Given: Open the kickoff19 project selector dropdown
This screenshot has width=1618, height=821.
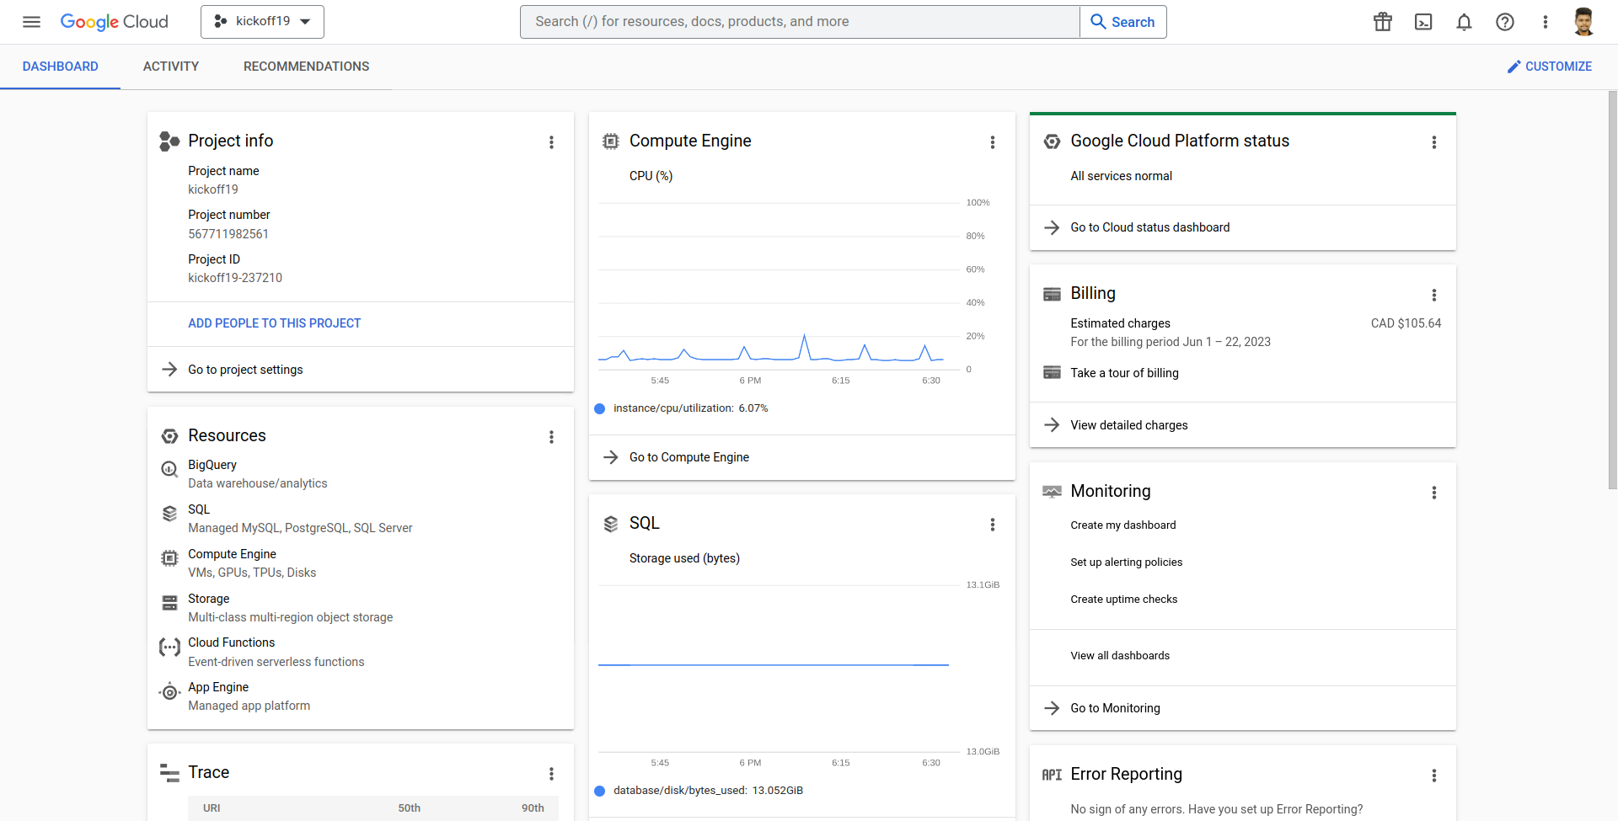Looking at the screenshot, I should tap(262, 22).
